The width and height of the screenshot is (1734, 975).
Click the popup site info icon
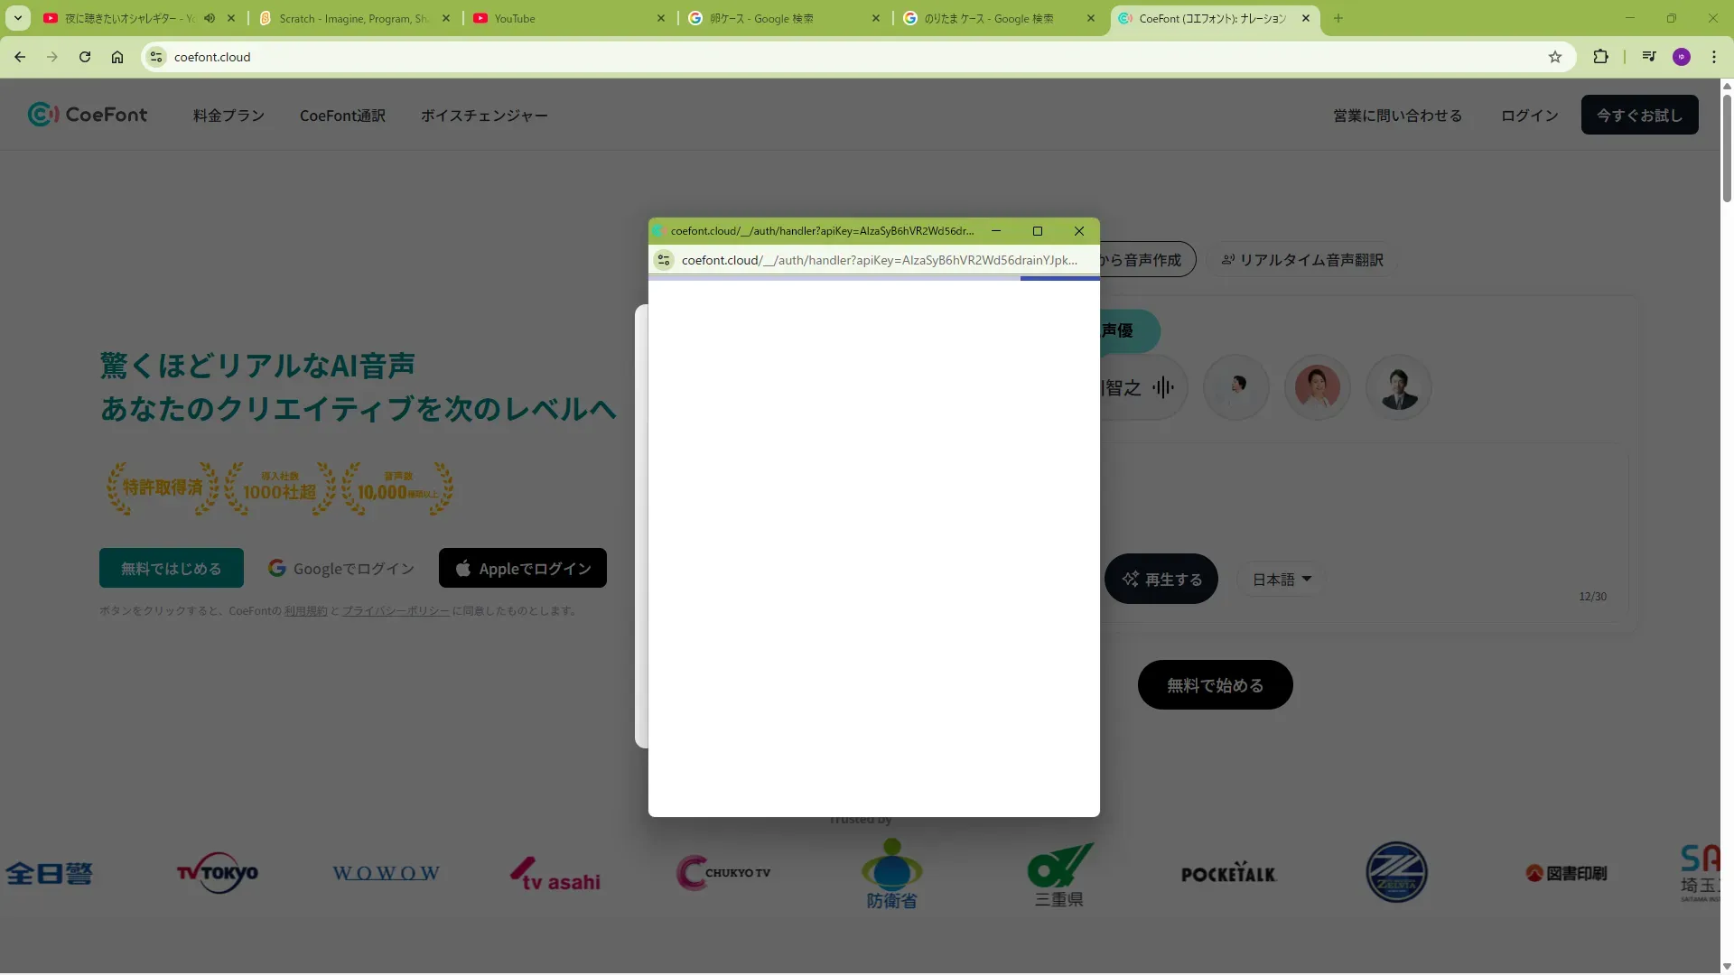click(x=664, y=260)
